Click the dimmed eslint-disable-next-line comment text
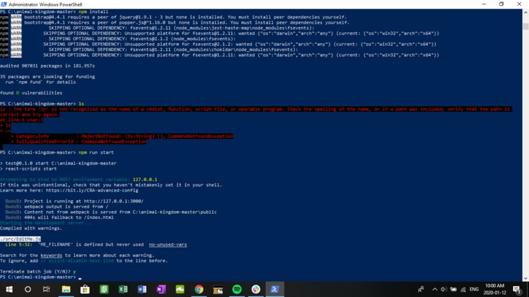The width and height of the screenshot is (529, 297). 77,260
